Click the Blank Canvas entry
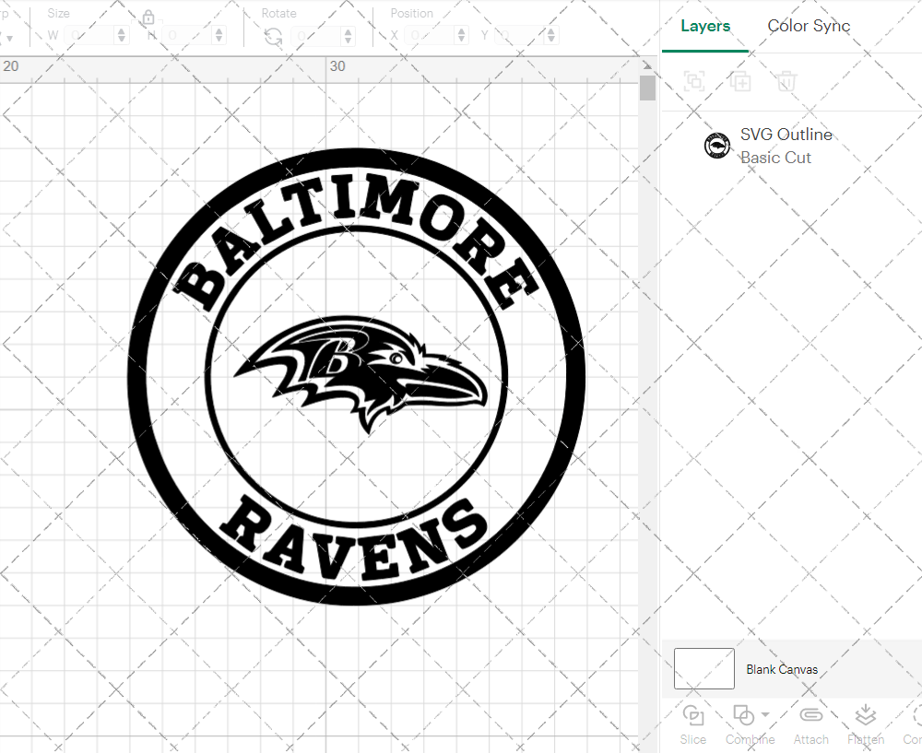The image size is (922, 753). point(783,669)
